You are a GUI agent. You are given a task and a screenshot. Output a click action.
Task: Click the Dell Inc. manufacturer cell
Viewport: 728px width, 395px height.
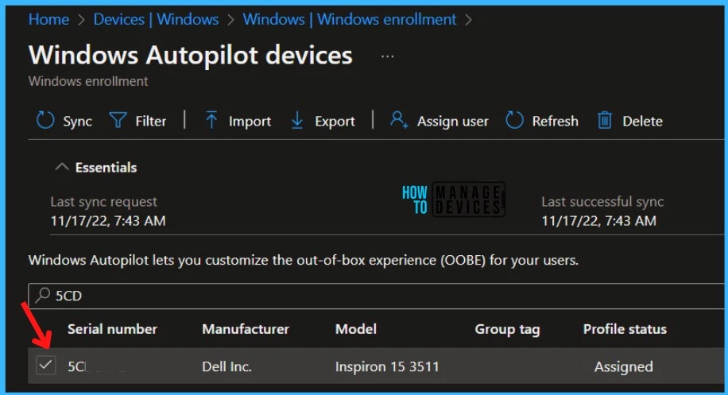pyautogui.click(x=227, y=366)
